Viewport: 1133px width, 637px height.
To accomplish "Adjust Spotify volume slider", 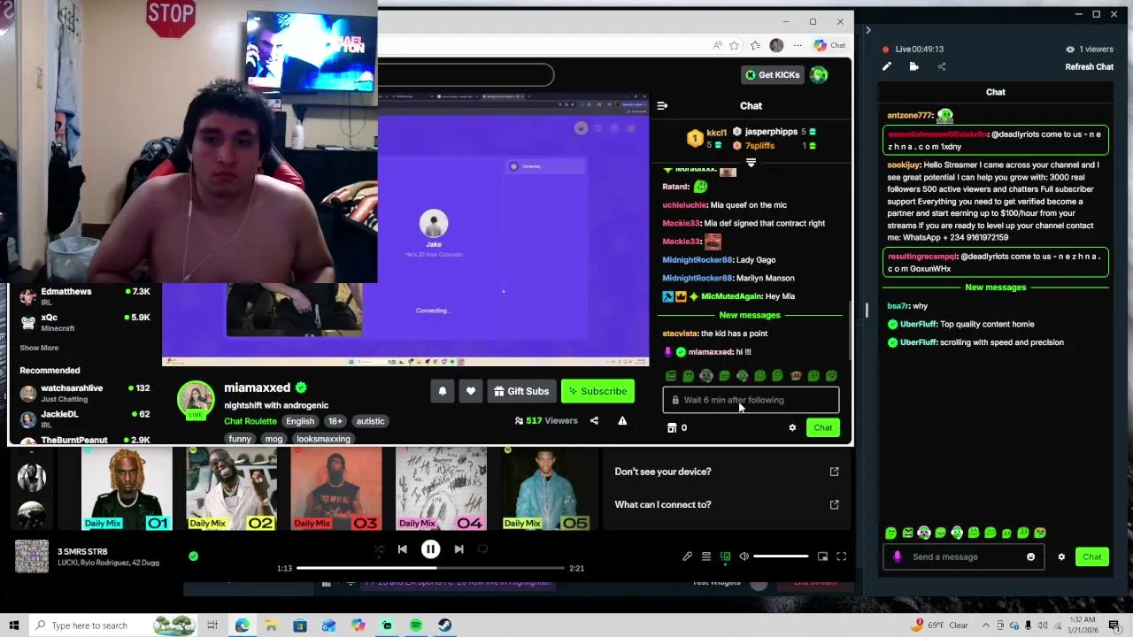I will 781,556.
